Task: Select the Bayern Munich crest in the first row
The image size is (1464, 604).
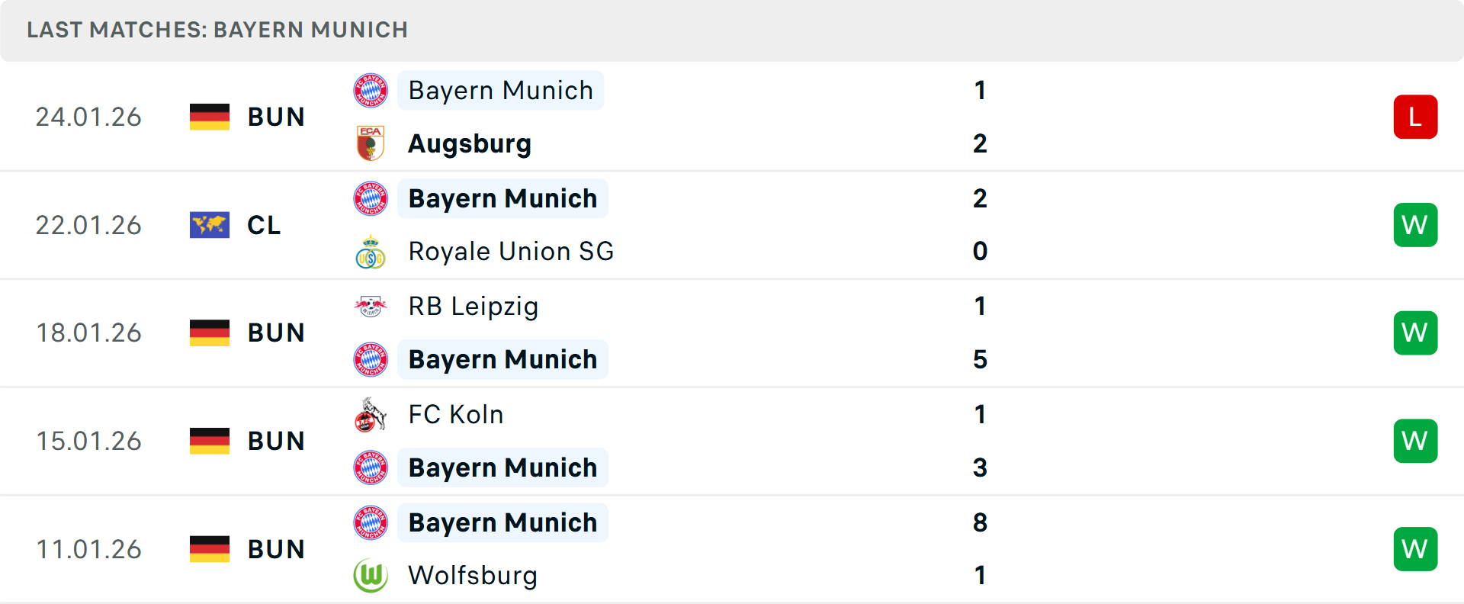Action: coord(371,90)
